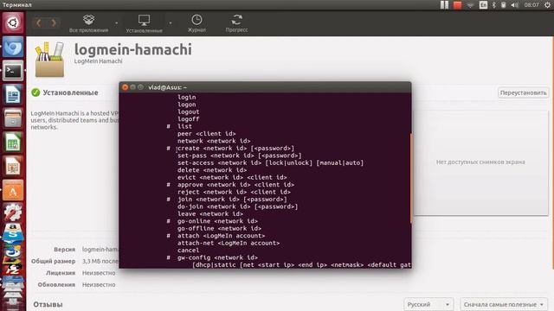Click the 'Неизвестно' value beside Лицензия

[99, 273]
